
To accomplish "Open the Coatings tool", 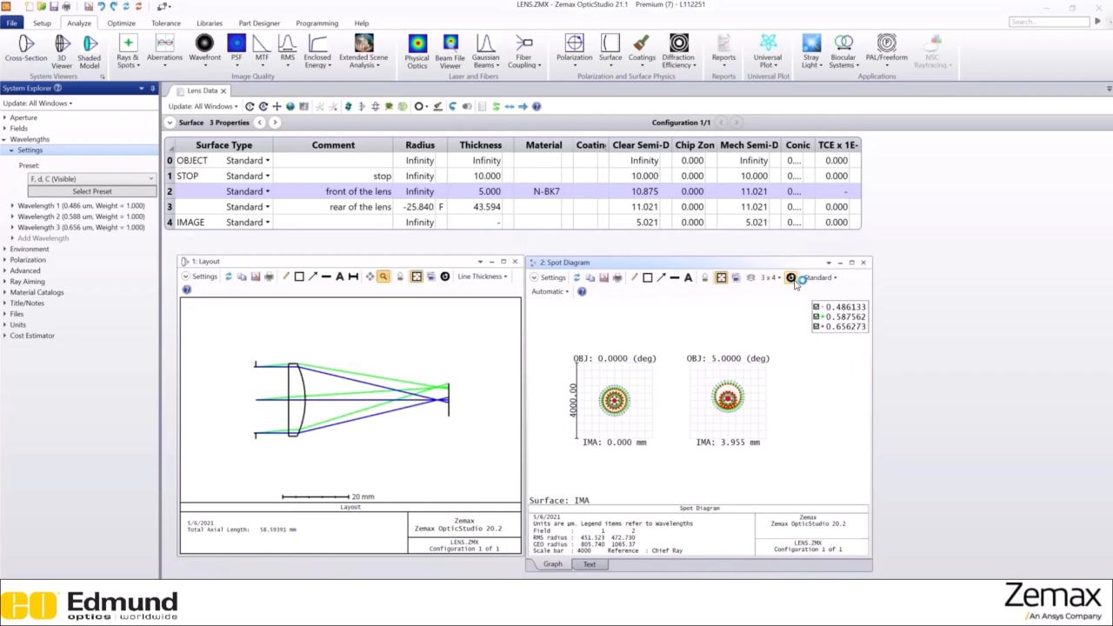I will pyautogui.click(x=642, y=49).
